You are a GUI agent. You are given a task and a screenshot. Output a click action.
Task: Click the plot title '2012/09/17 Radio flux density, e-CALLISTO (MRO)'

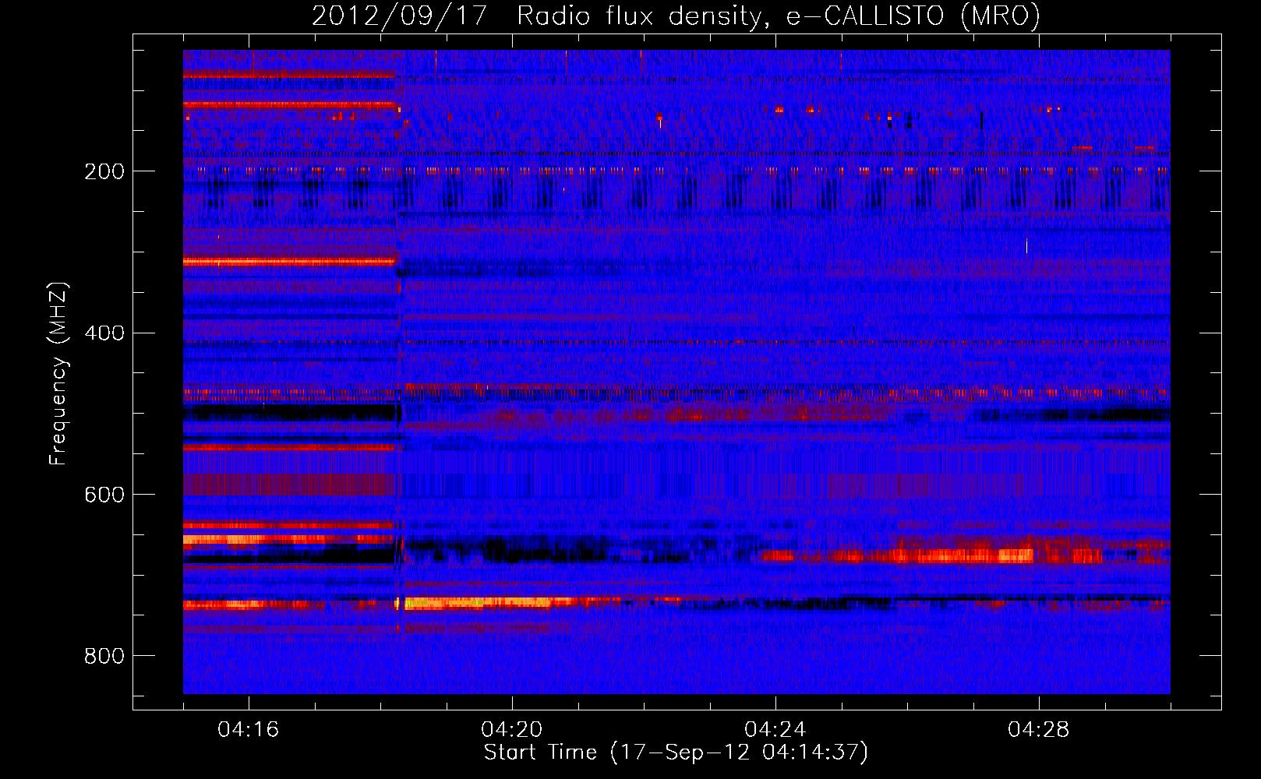click(676, 16)
